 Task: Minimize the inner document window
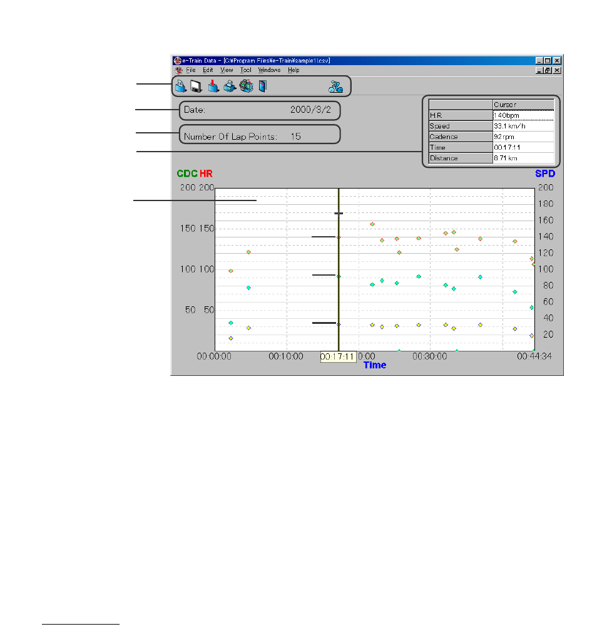pos(539,71)
